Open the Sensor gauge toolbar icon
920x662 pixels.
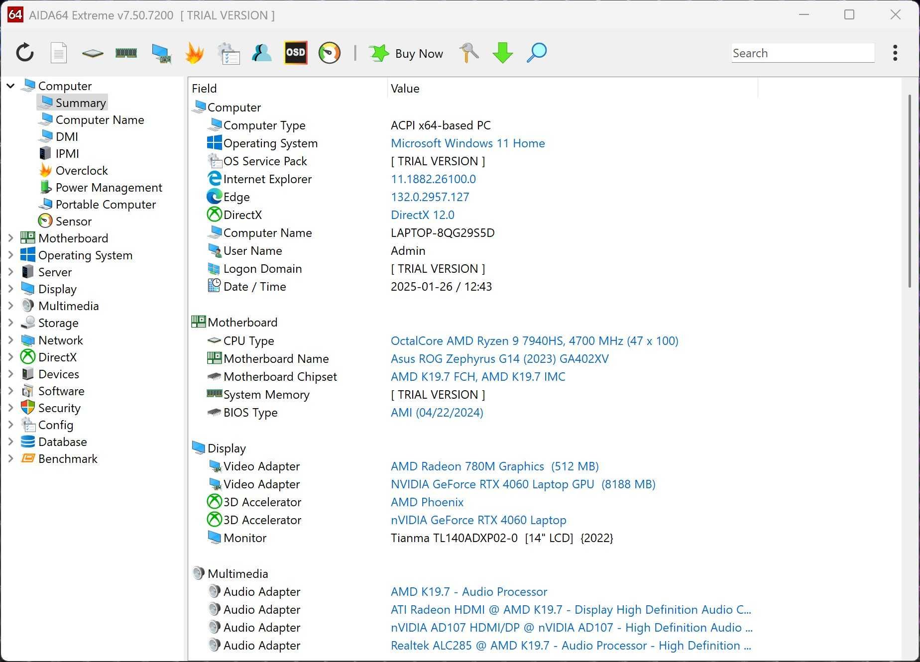click(x=330, y=53)
